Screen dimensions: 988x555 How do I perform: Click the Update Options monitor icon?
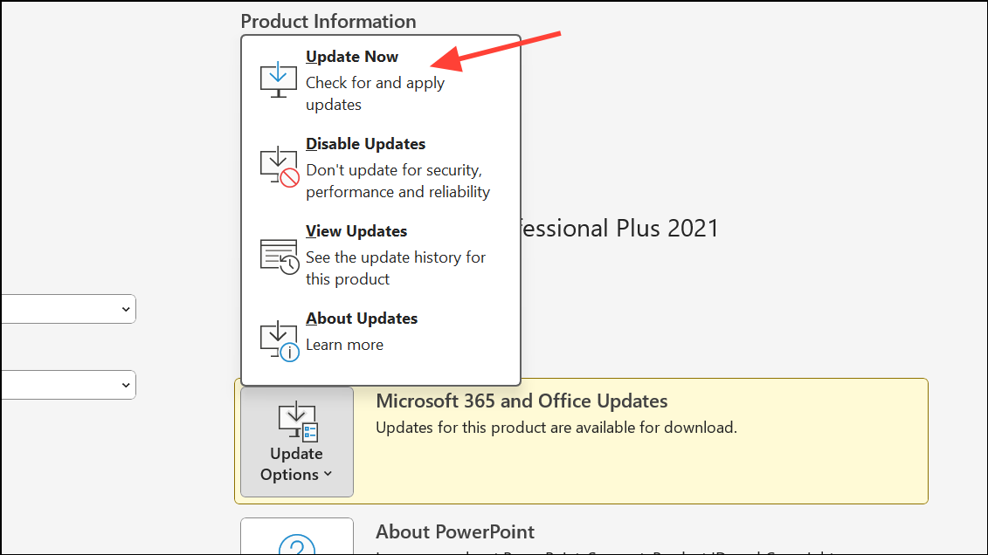click(297, 421)
